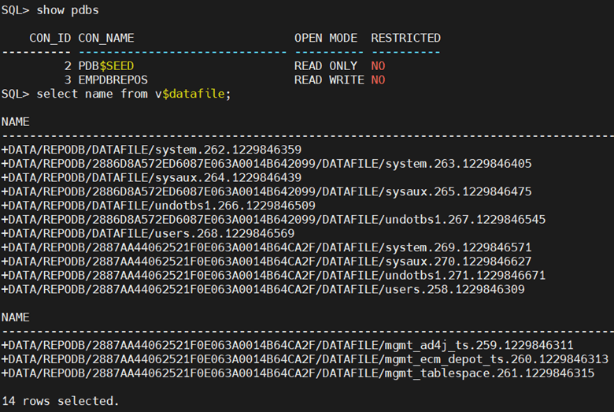Click the red NO in the EMPDBREPOS row

click(378, 80)
